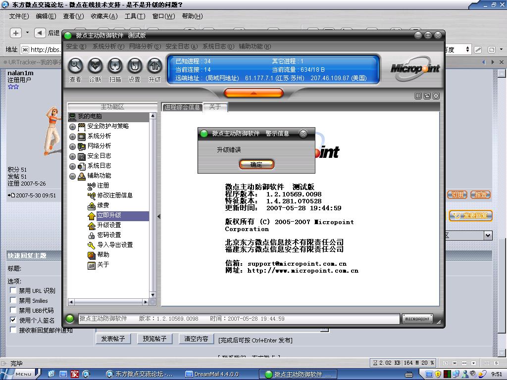Click the tree panel scroll up arrow

click(x=152, y=116)
